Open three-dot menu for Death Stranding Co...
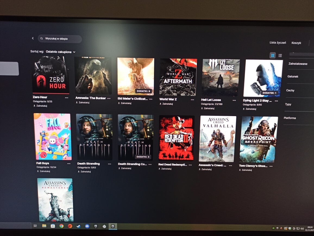 click(x=150, y=164)
